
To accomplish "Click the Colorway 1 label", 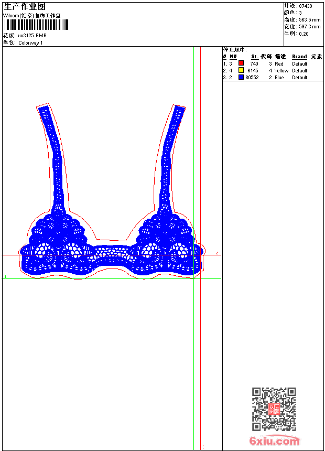I will coord(30,42).
